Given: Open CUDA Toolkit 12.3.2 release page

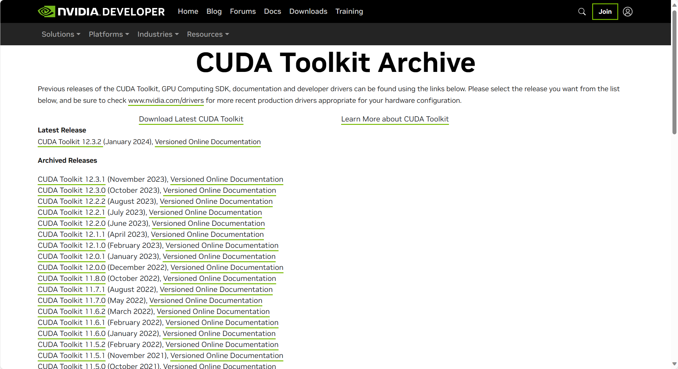Looking at the screenshot, I should click(70, 142).
